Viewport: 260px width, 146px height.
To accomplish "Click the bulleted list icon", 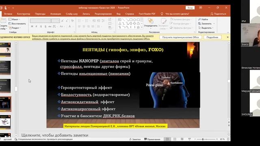I will pyautogui.click(x=79, y=21).
